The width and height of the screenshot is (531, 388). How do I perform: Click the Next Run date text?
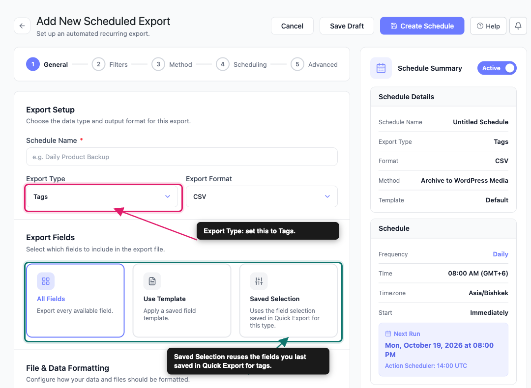pos(439,350)
